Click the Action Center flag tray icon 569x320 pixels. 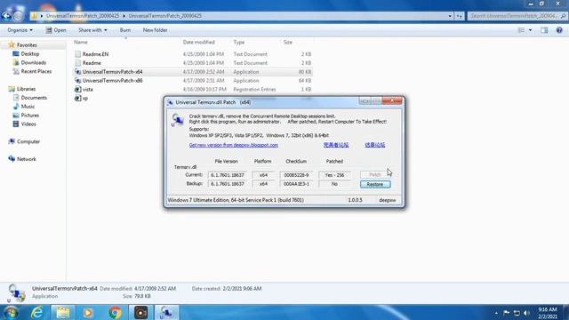click(x=507, y=313)
